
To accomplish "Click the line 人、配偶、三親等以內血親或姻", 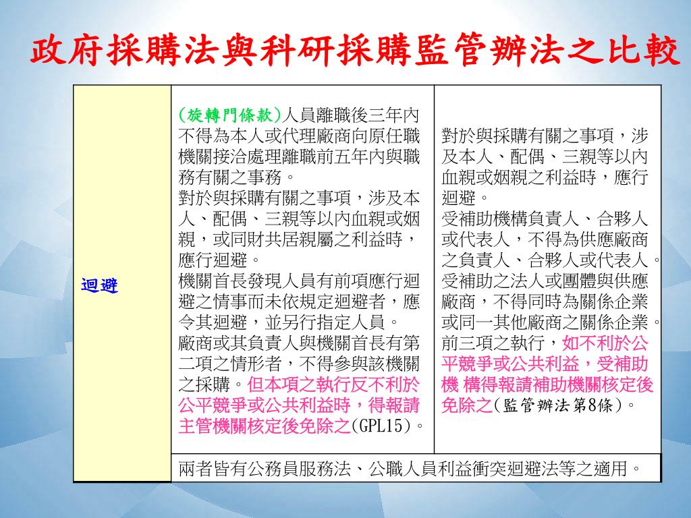I will (299, 219).
